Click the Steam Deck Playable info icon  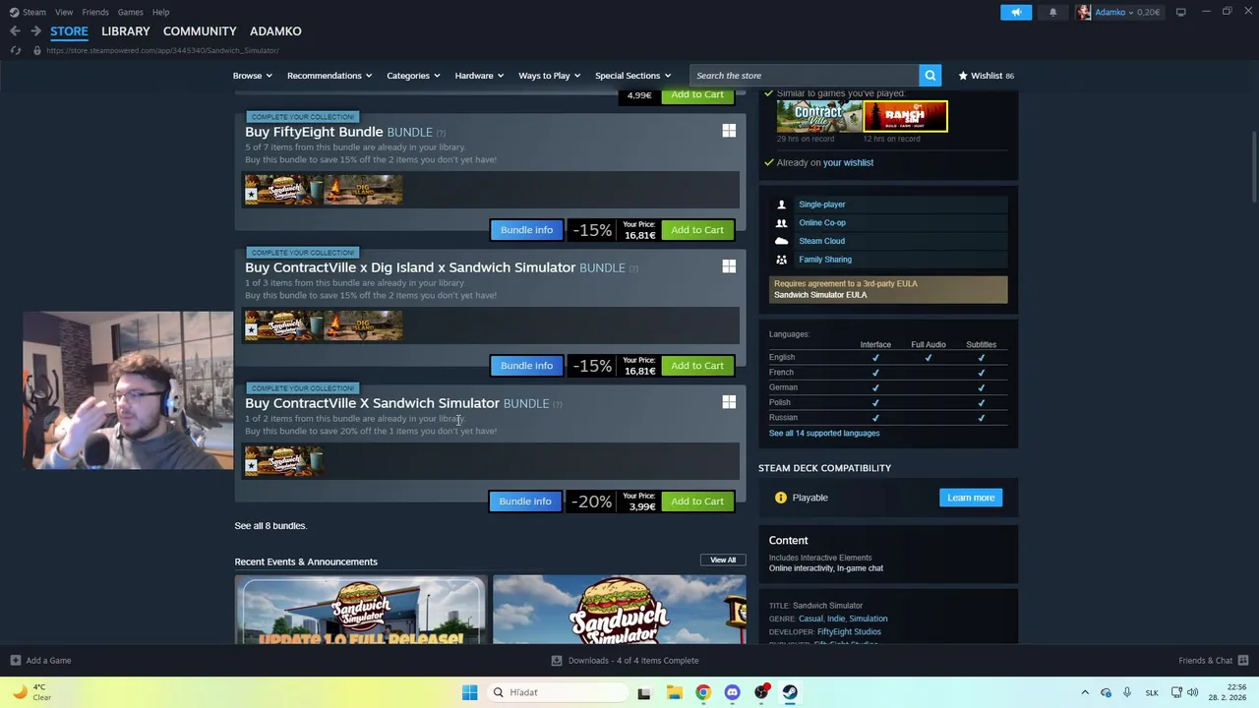[x=781, y=498]
